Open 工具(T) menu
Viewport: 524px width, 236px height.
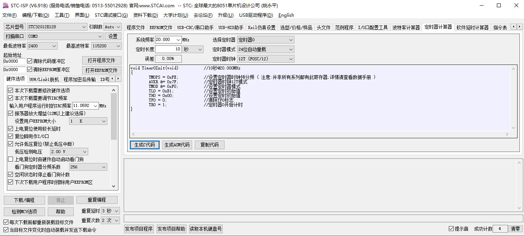click(62, 15)
